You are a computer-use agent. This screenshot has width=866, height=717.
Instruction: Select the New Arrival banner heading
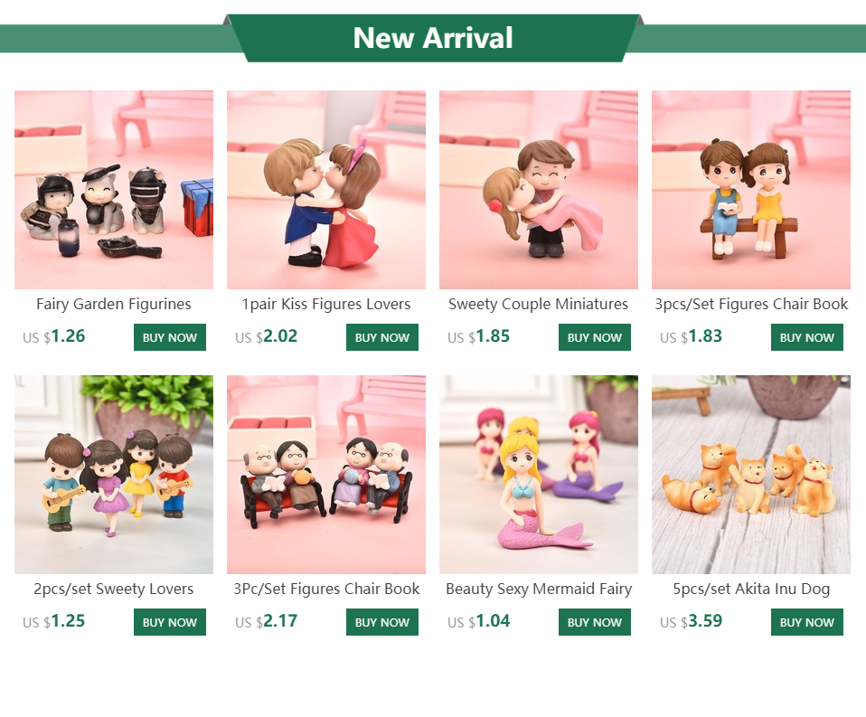click(433, 38)
